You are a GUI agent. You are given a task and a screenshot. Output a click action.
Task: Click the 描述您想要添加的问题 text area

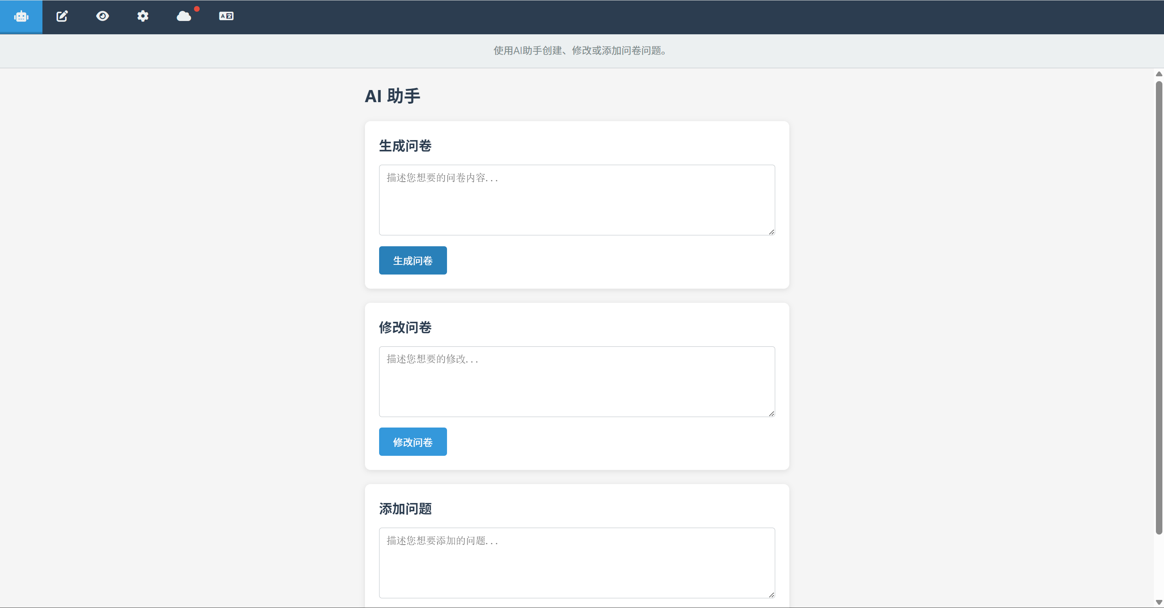click(x=577, y=563)
